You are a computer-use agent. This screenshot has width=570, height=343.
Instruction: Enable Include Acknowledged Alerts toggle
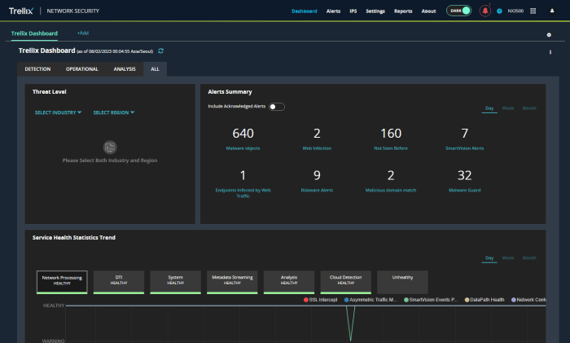(x=276, y=107)
